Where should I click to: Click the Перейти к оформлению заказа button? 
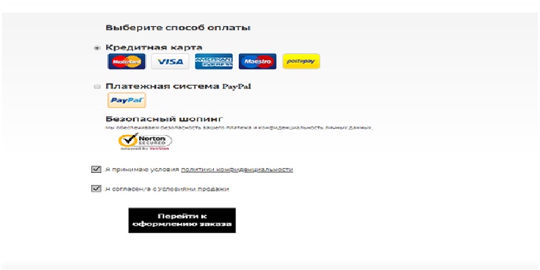pos(182,221)
